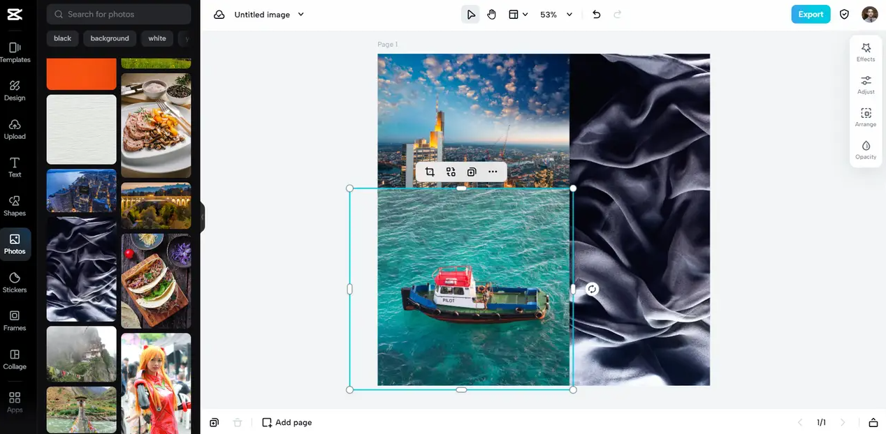Open the Design panel
Screen dimensions: 886x434
click(x=15, y=91)
